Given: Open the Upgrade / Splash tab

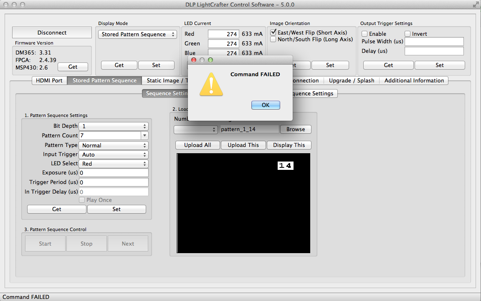Looking at the screenshot, I should [x=352, y=80].
